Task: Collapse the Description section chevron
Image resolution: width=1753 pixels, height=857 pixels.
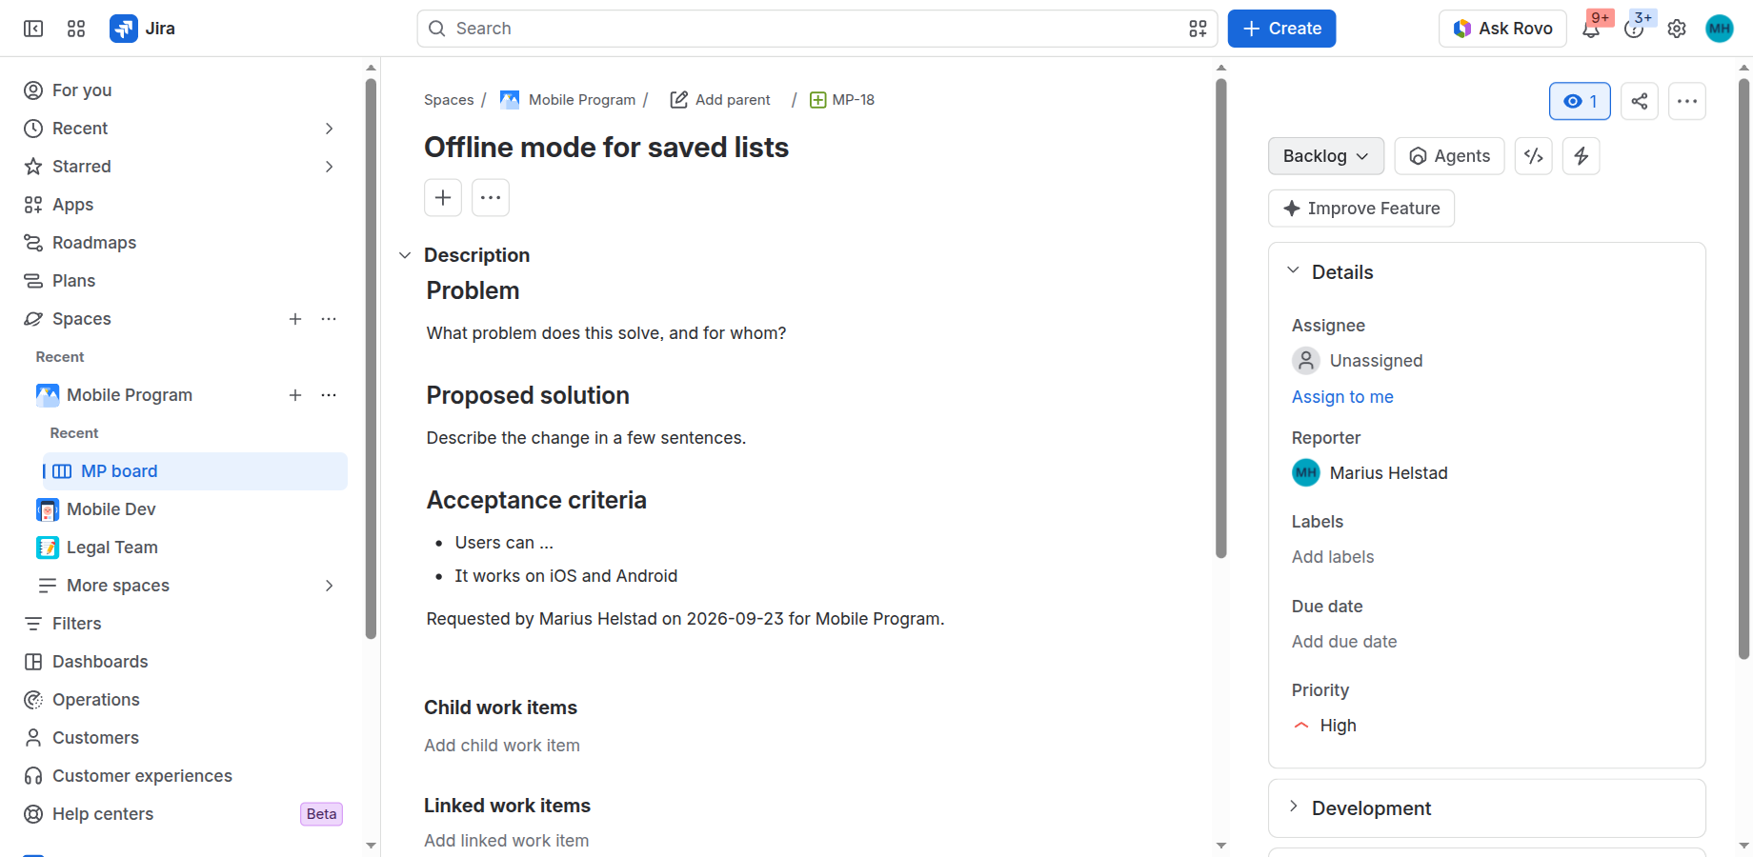Action: pyautogui.click(x=405, y=255)
